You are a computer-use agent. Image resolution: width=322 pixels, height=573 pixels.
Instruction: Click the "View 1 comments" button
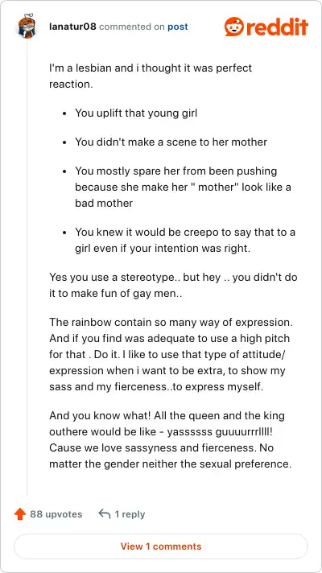(x=161, y=546)
